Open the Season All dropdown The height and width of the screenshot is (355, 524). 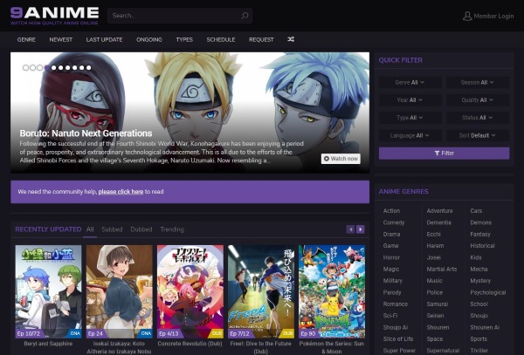click(478, 82)
